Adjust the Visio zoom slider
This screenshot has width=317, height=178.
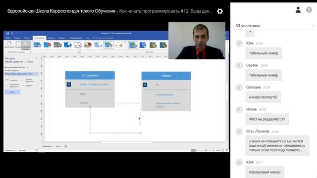coord(206,150)
